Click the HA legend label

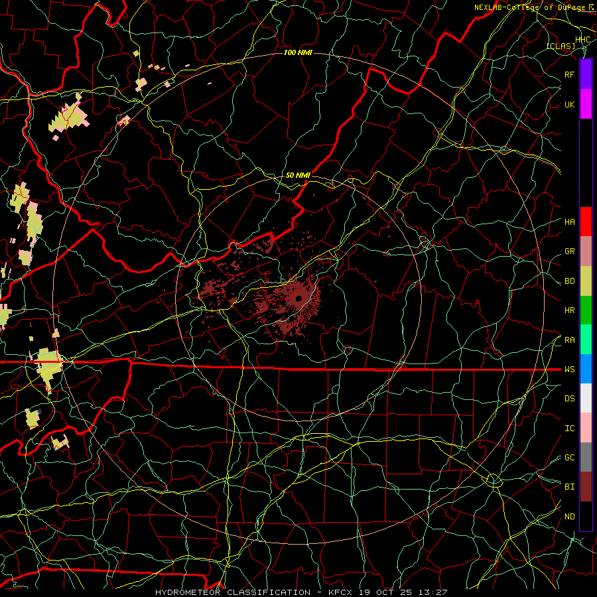[569, 222]
